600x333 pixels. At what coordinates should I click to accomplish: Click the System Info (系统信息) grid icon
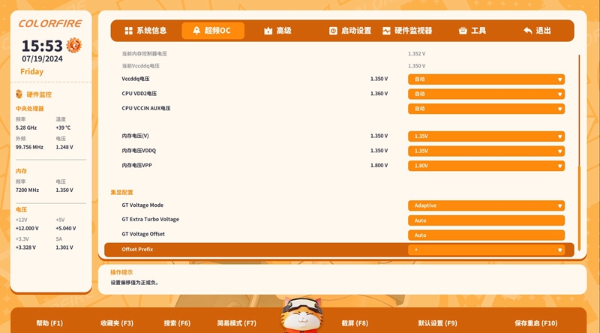pos(128,31)
